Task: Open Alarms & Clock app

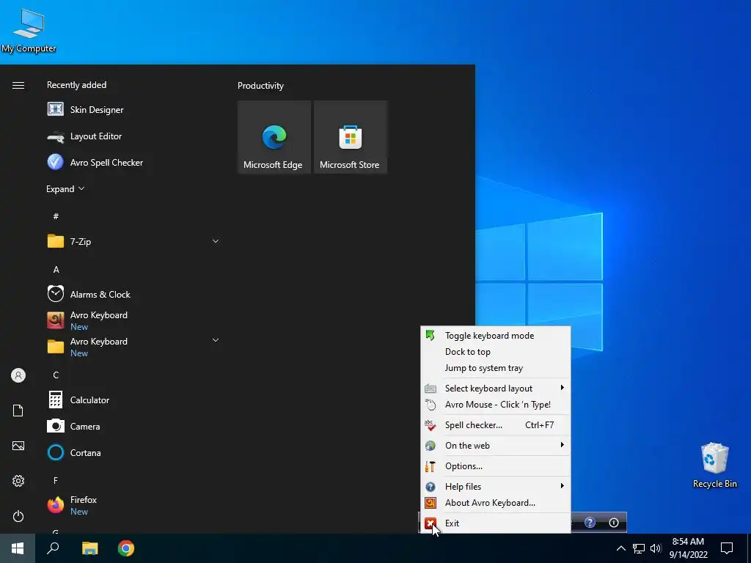Action: pyautogui.click(x=133, y=295)
